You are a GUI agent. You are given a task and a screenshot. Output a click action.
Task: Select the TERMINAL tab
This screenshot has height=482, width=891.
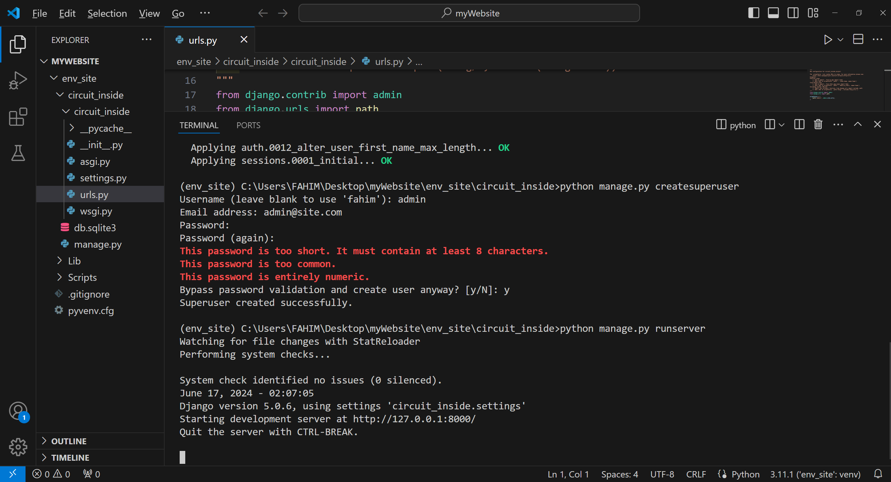tap(199, 125)
